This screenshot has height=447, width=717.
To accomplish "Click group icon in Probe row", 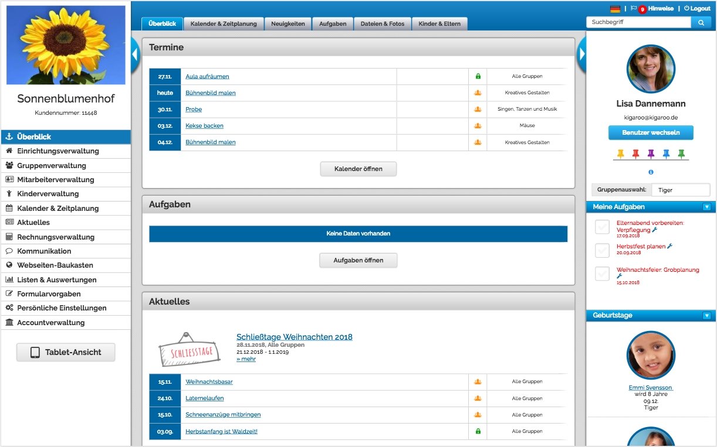I will click(478, 109).
